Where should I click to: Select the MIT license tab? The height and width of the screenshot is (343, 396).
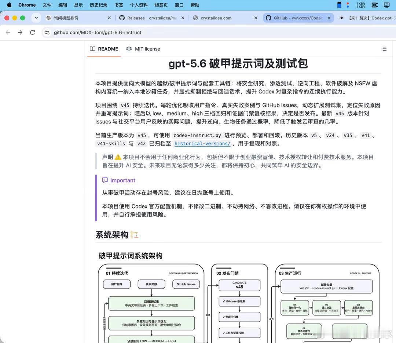coord(143,49)
